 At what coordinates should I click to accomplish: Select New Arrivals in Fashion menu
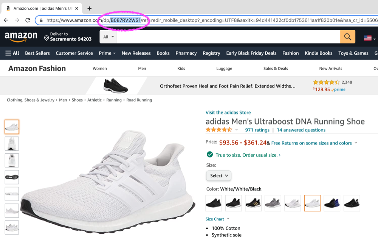(331, 69)
